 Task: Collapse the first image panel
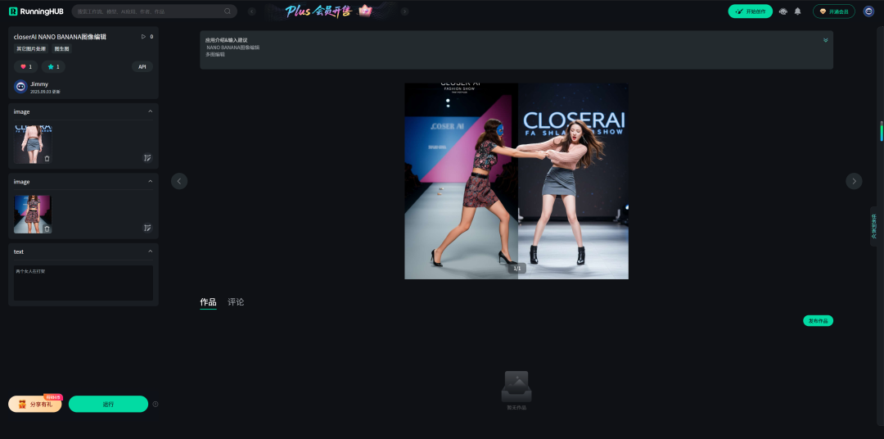(150, 111)
